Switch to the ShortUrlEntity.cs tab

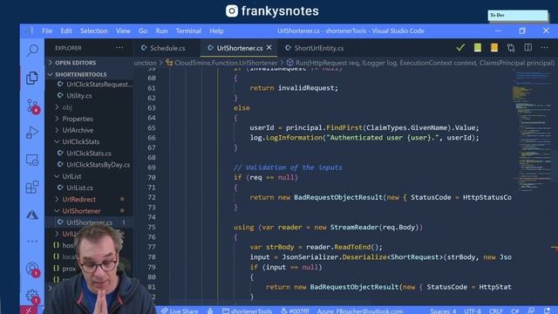tap(314, 48)
